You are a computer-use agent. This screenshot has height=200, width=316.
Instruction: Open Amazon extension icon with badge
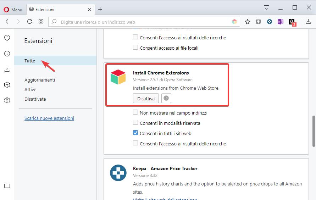[292, 22]
